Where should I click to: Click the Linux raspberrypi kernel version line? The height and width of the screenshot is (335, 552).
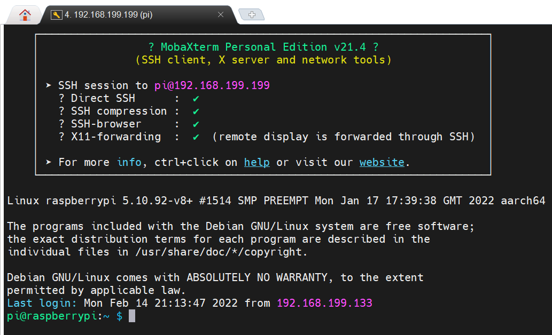(x=276, y=201)
